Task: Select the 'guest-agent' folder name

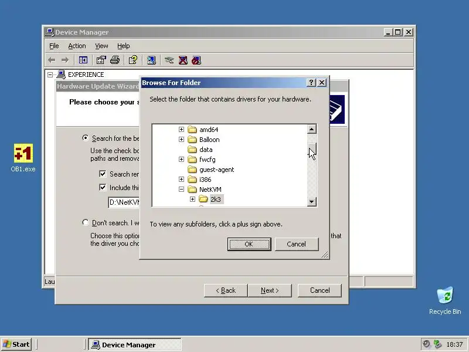Action: tap(216, 170)
